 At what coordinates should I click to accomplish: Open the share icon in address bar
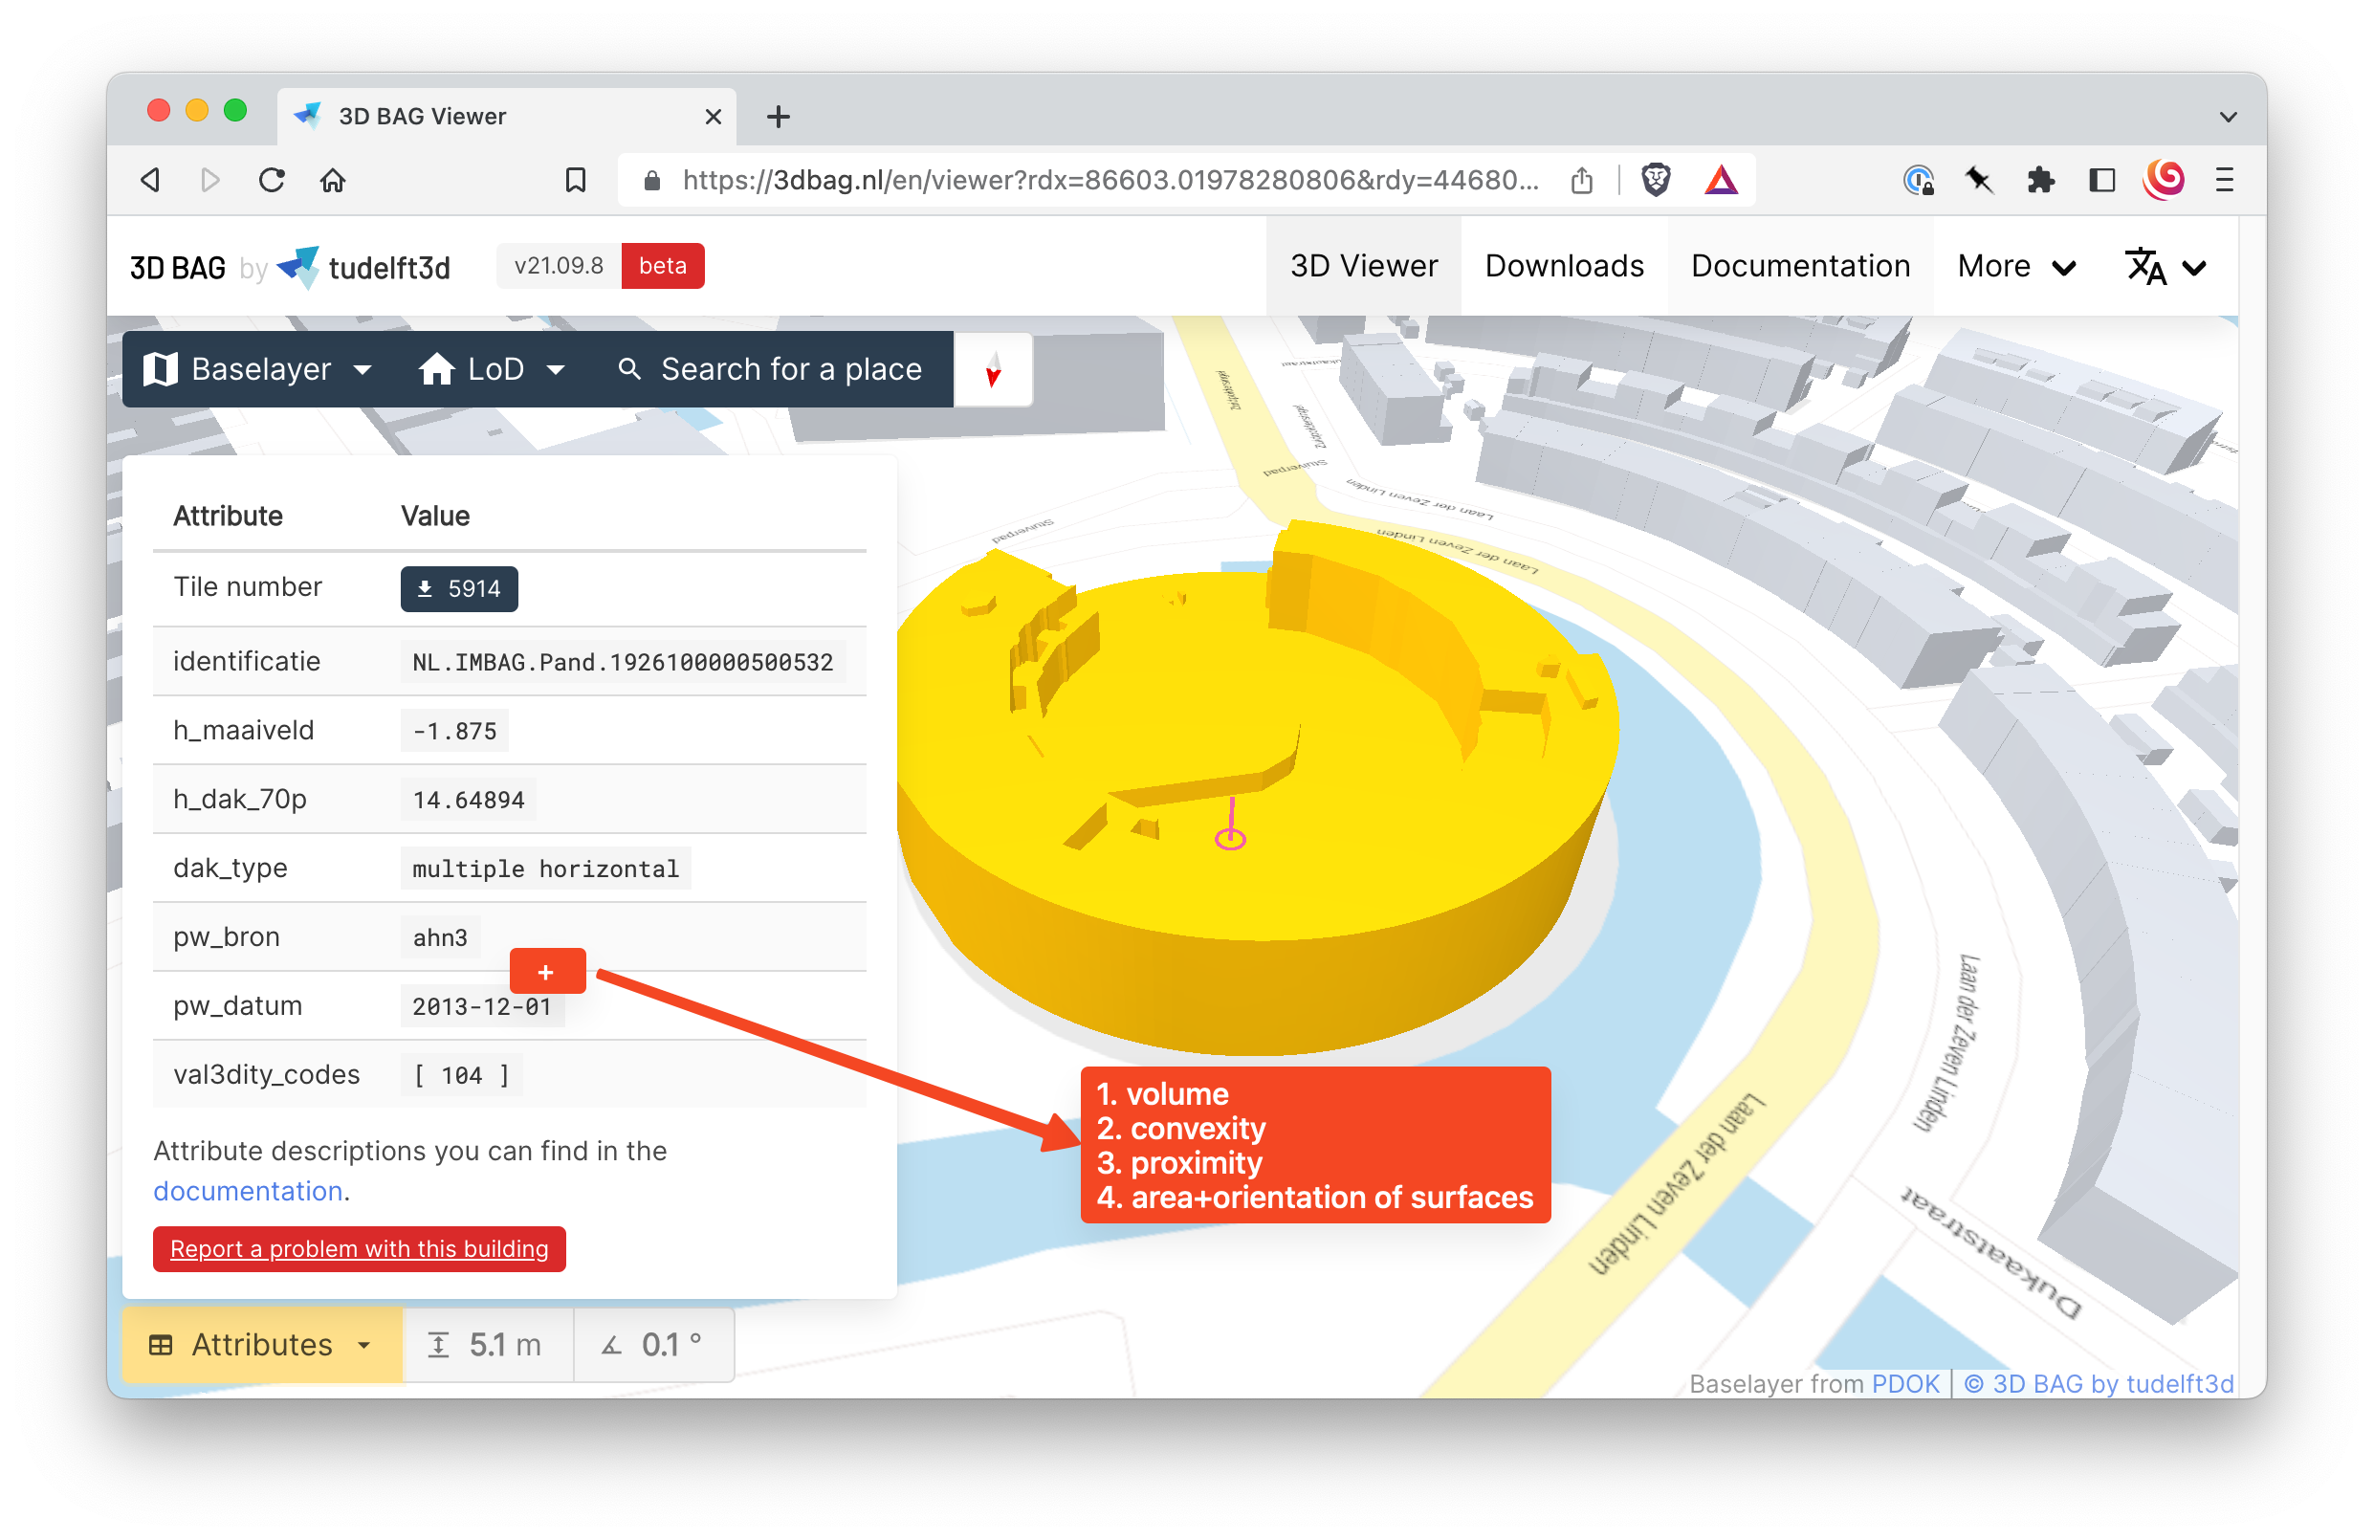tap(1582, 181)
